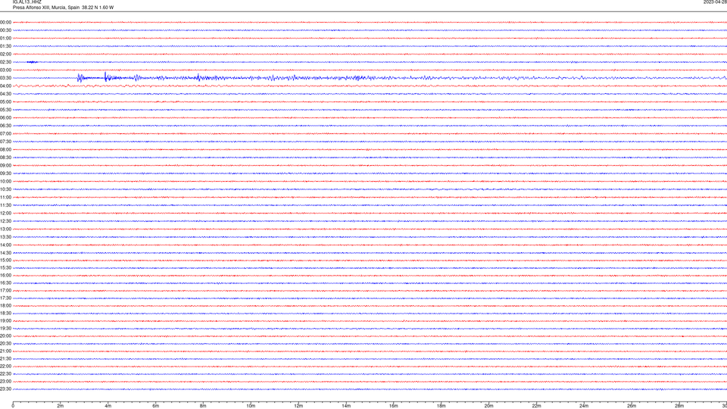This screenshot has width=727, height=409.
Task: Select the 05:30 time label
Action: [5, 110]
